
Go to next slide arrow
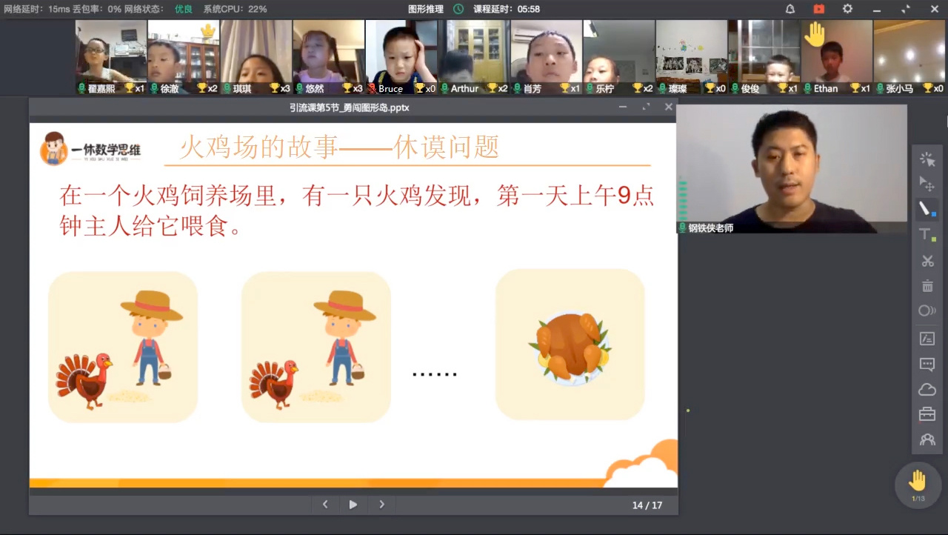(381, 505)
